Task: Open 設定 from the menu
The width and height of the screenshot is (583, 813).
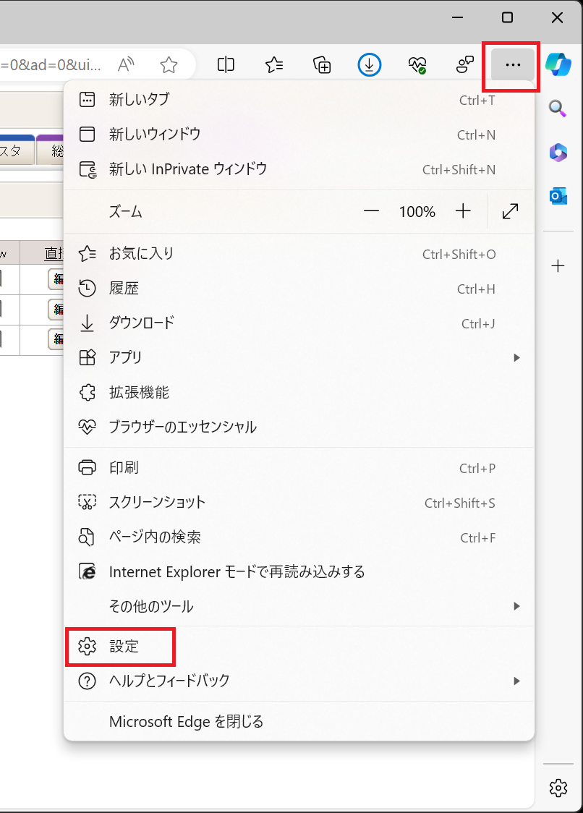Action: pyautogui.click(x=299, y=647)
